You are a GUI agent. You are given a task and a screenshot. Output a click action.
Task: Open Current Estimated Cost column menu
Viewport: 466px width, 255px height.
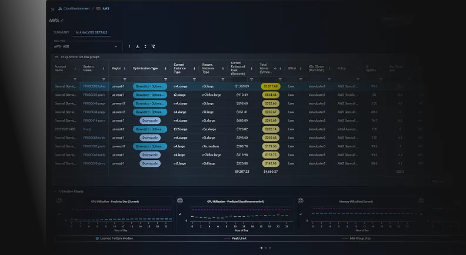pos(251,69)
